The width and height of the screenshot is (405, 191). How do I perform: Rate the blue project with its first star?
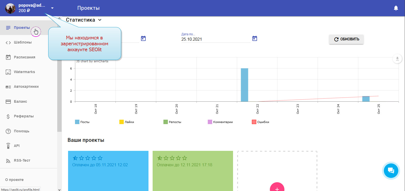tap(75, 158)
